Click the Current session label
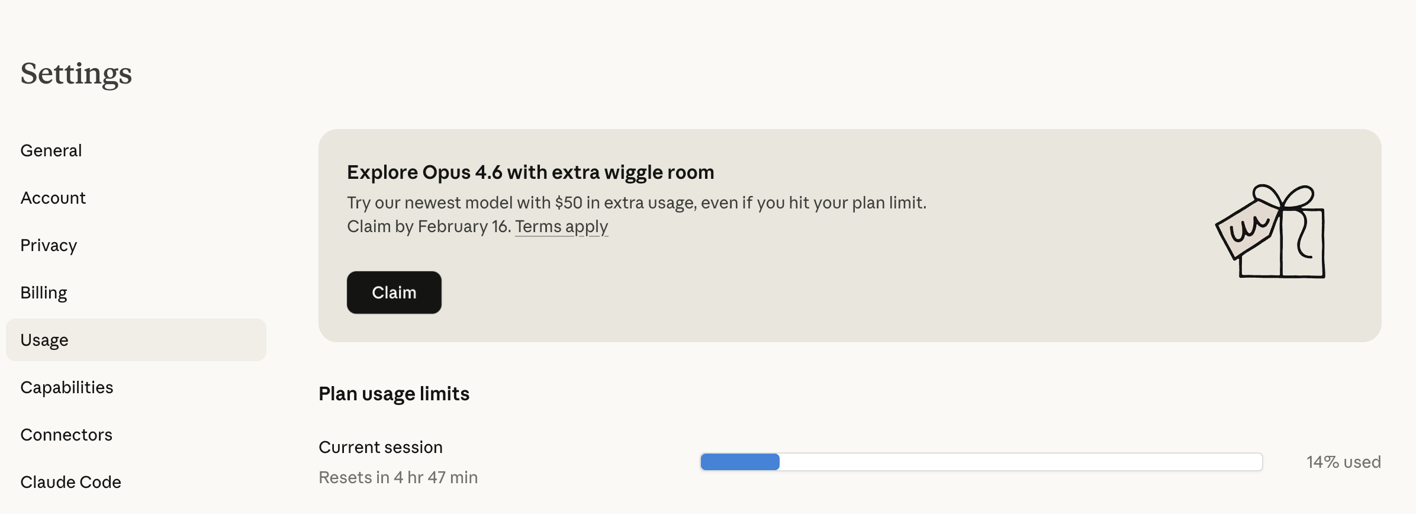 pos(381,447)
